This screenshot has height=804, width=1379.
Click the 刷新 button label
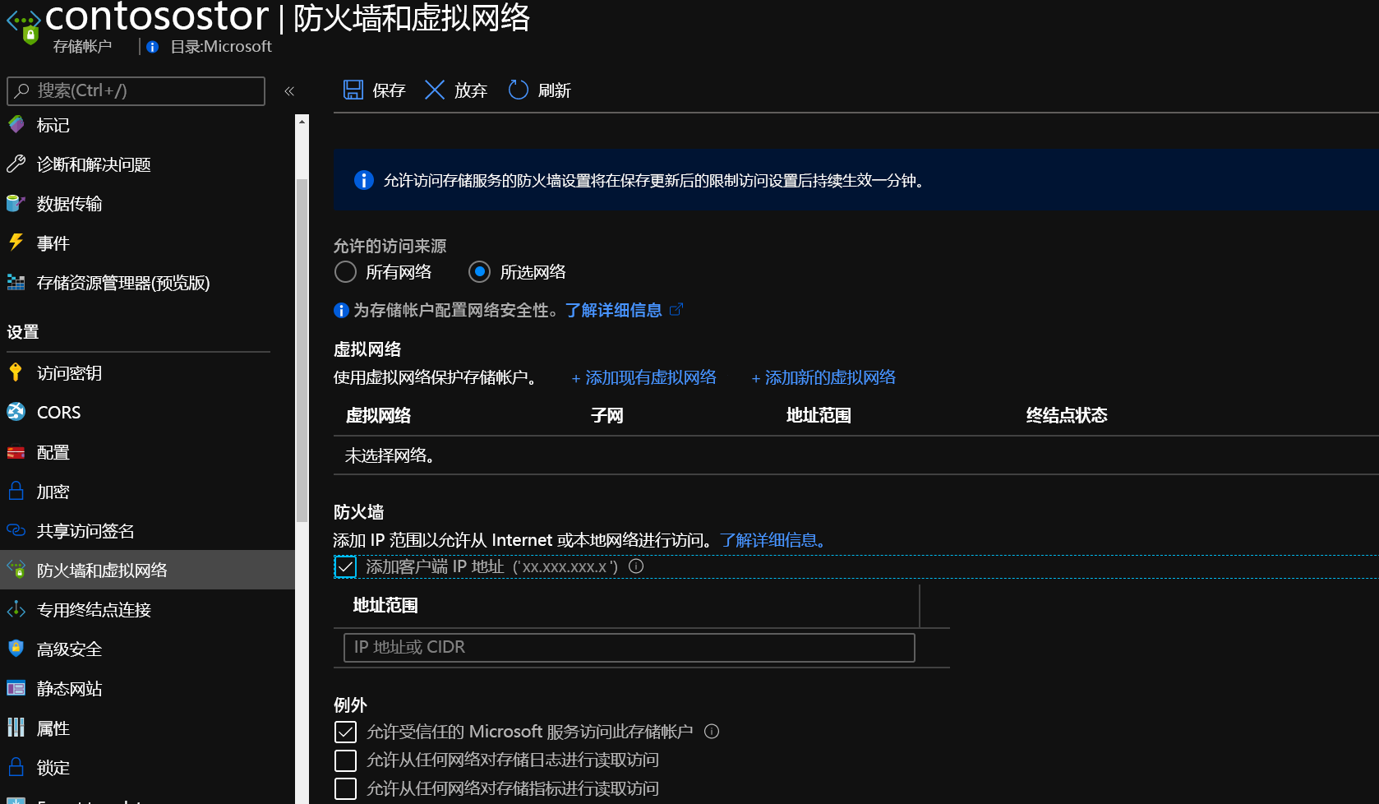(555, 90)
